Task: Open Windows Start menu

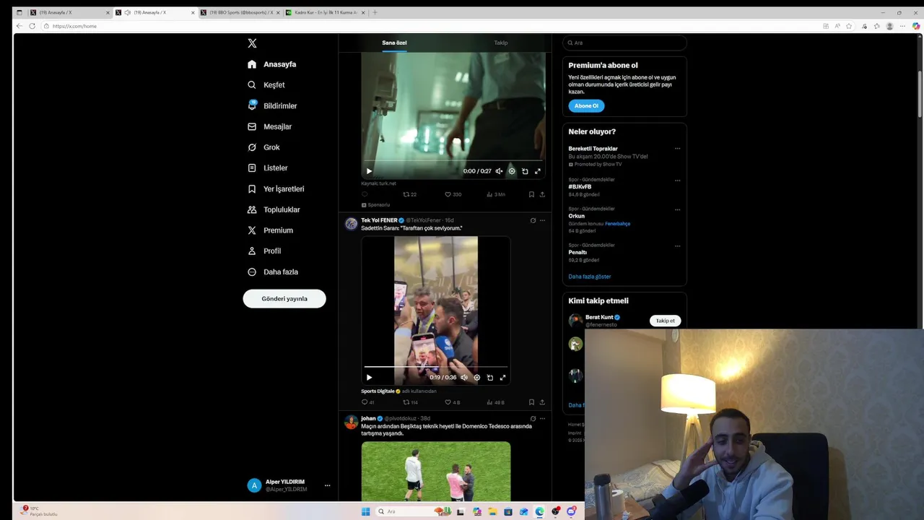Action: [366, 511]
